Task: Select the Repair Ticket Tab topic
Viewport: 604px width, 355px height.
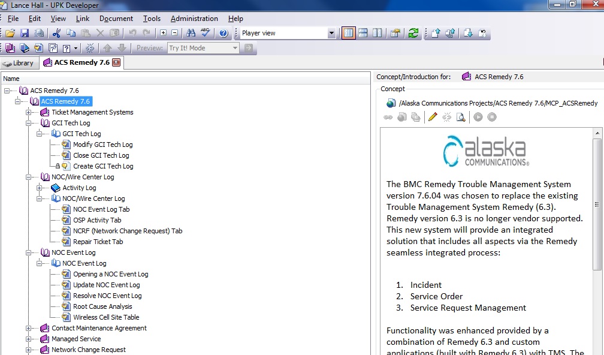Action: (x=98, y=242)
